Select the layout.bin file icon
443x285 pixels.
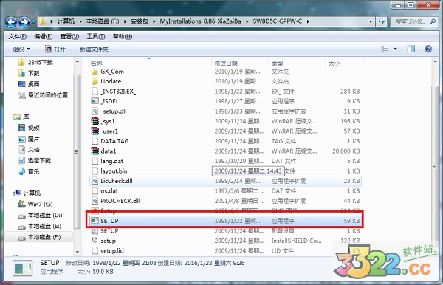[95, 171]
